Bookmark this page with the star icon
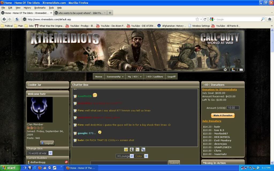This screenshot has height=171, width=274. (197, 19)
